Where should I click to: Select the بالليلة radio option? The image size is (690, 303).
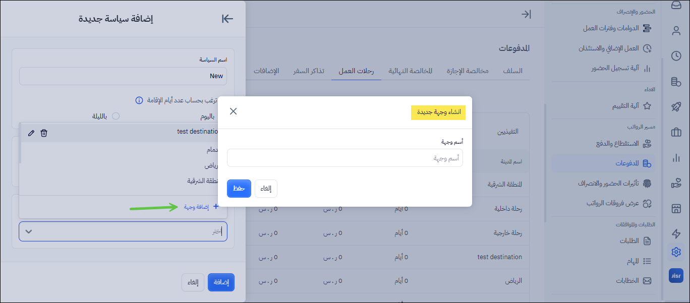[116, 116]
